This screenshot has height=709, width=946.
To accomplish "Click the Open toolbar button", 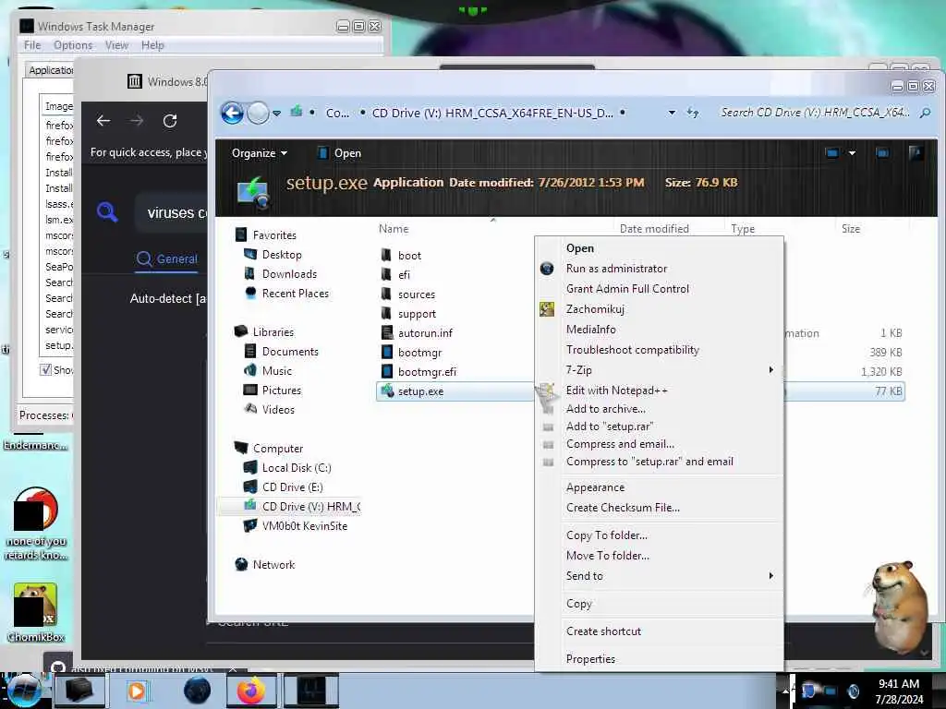I will point(339,153).
